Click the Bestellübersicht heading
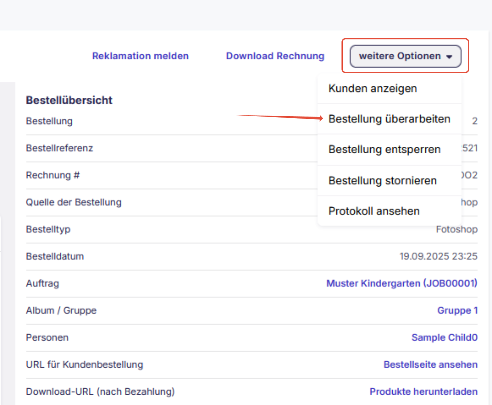Viewport: 492px width, 405px height. 69,100
